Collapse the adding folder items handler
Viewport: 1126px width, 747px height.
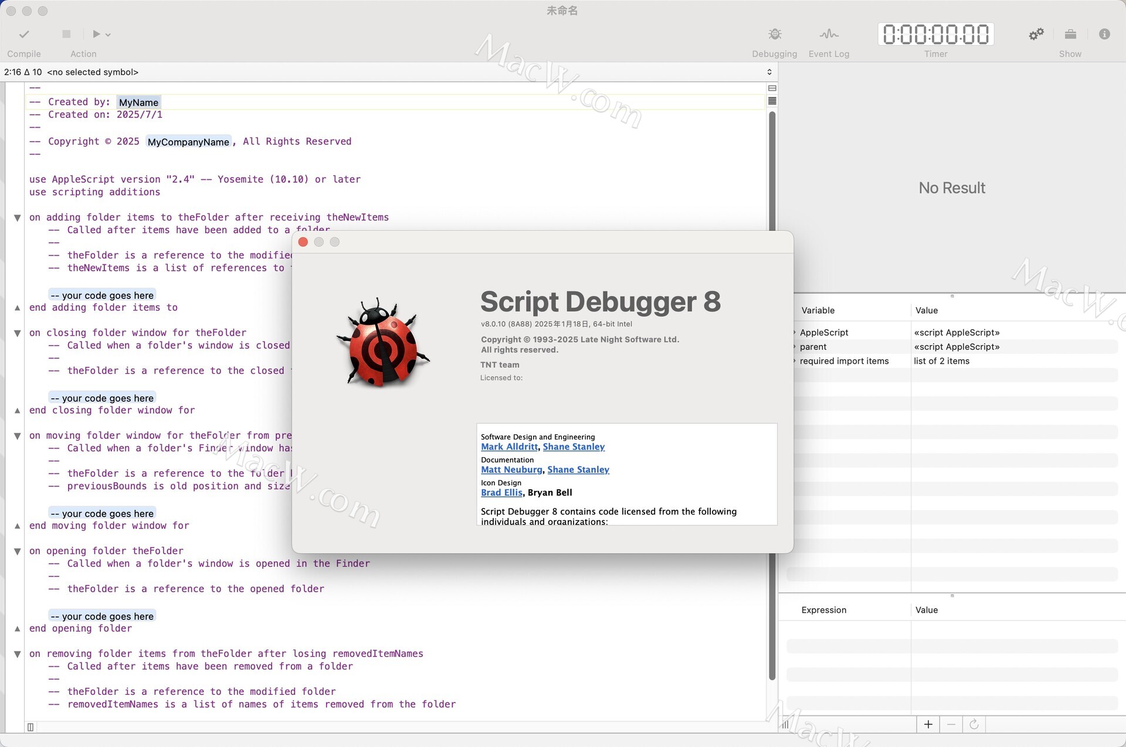18,218
